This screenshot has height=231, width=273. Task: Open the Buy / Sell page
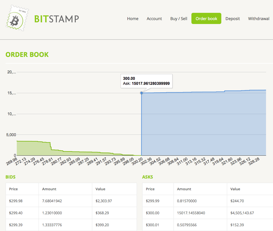[x=179, y=19]
